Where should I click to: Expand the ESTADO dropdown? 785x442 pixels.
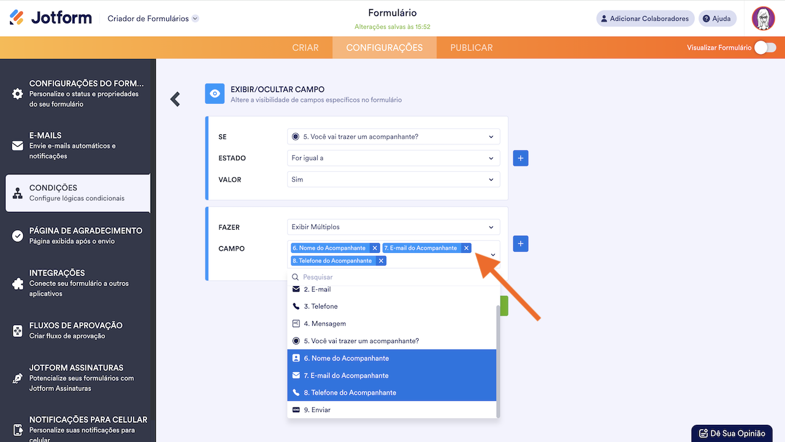(393, 158)
